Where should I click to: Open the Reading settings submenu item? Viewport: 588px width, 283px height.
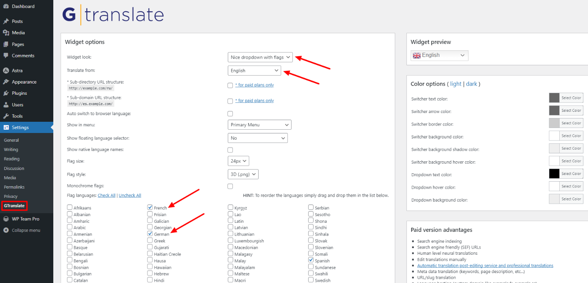(12, 159)
